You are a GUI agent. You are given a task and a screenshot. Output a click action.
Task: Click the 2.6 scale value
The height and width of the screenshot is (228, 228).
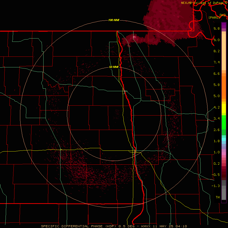[x=217, y=130]
